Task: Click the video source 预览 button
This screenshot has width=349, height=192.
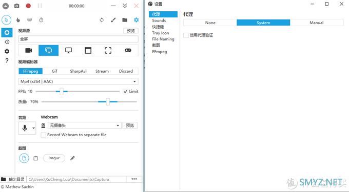Action: coord(131,31)
